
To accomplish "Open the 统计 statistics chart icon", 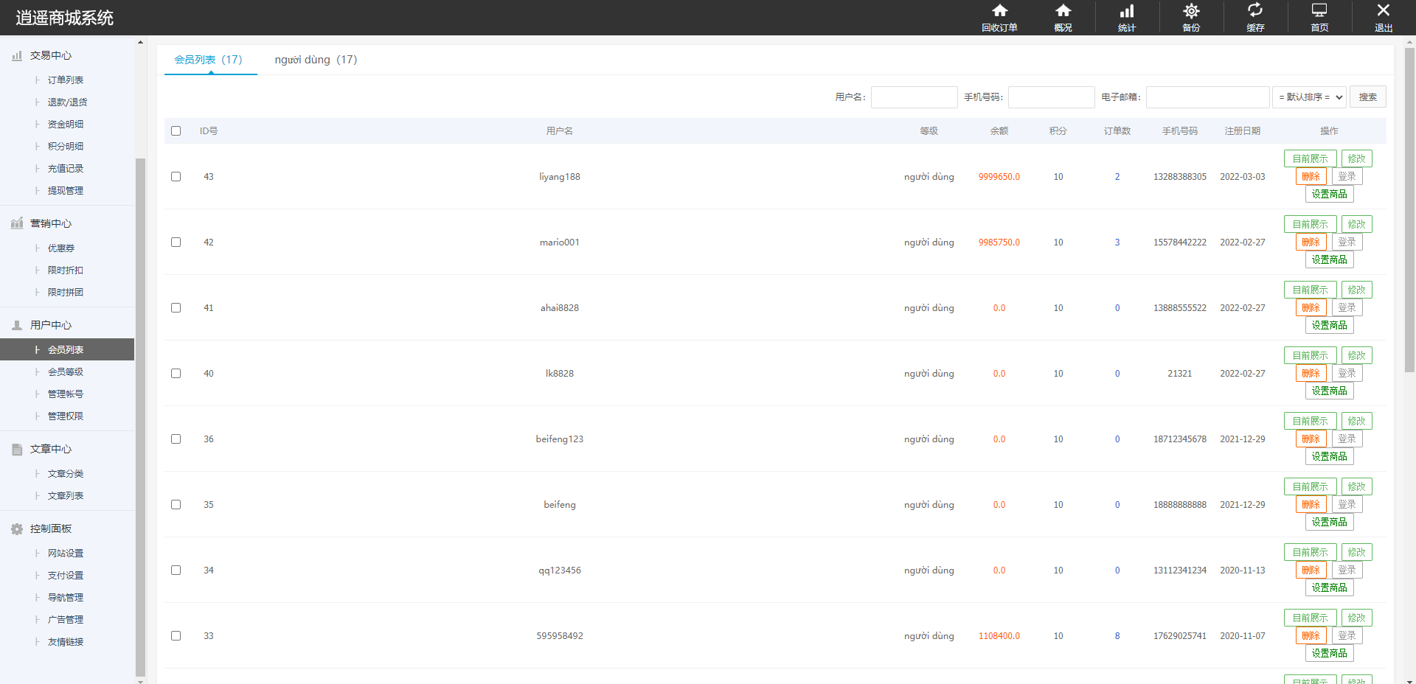I will (x=1127, y=11).
